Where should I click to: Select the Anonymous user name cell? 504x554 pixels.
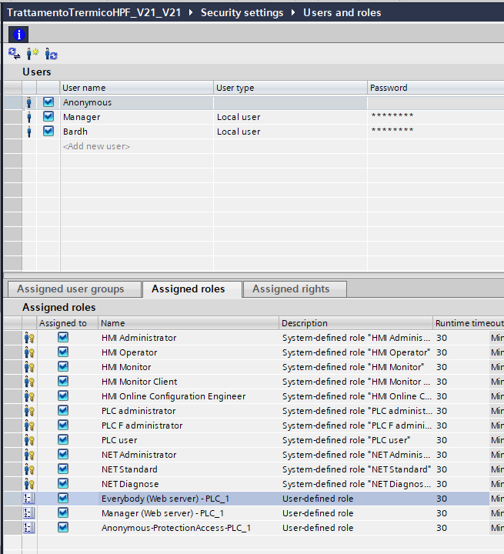click(137, 102)
